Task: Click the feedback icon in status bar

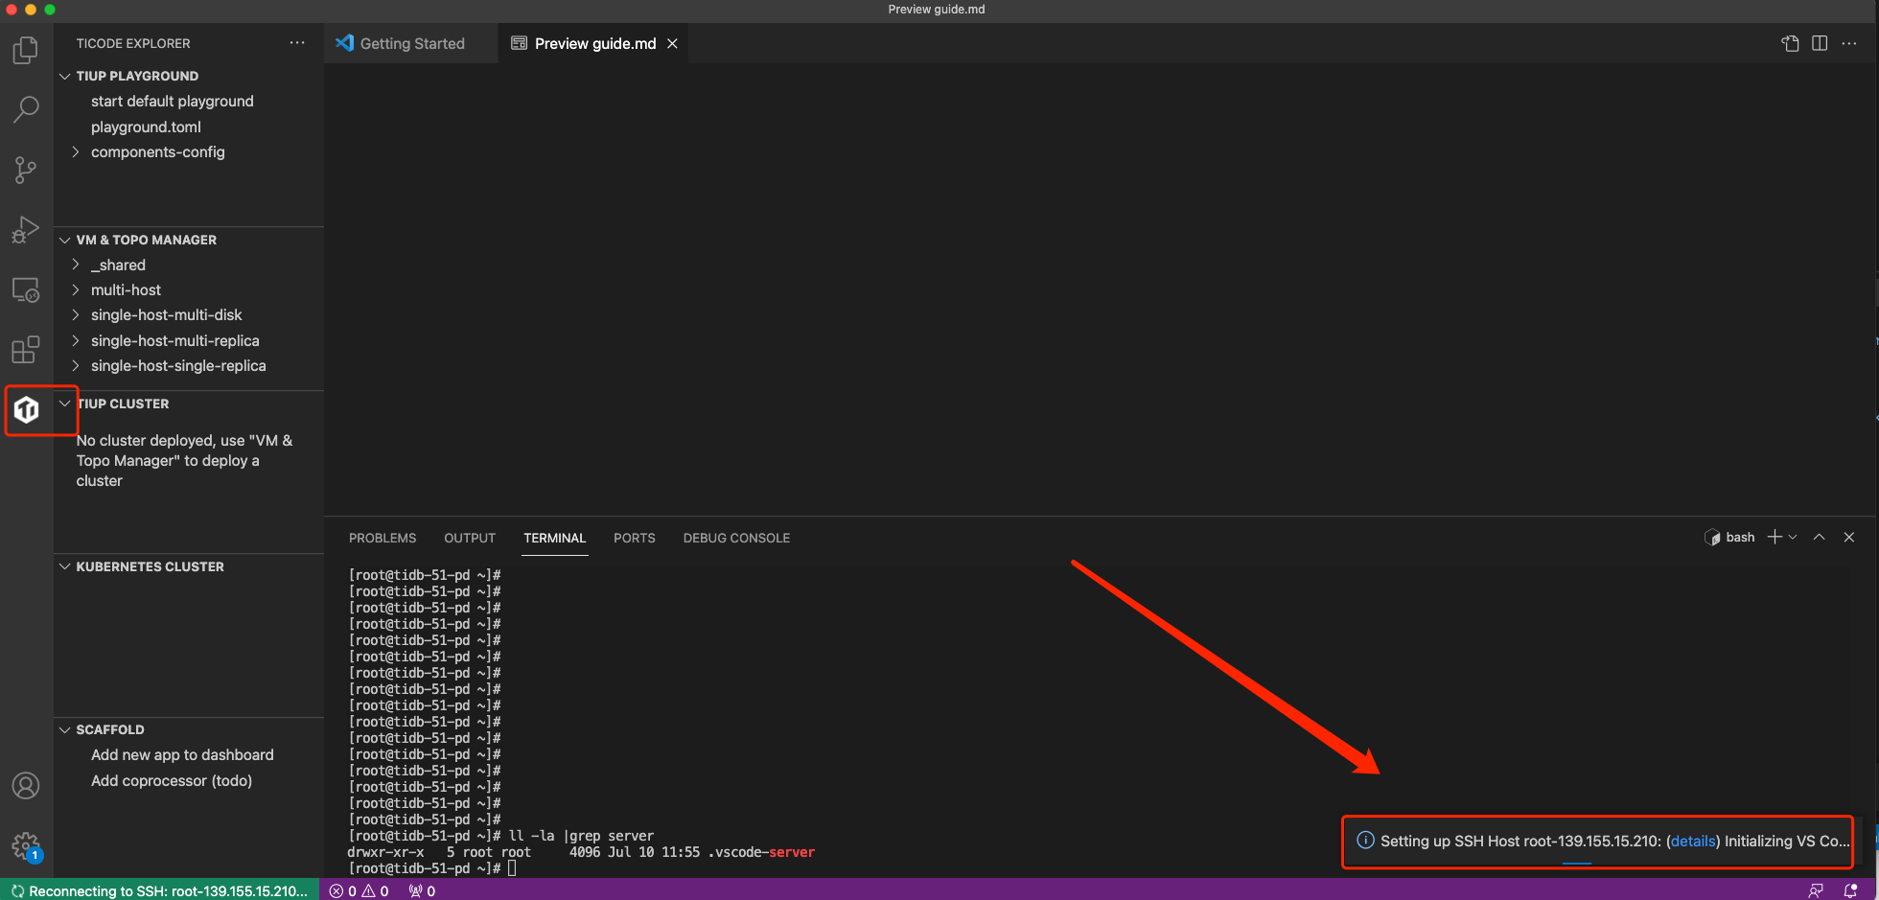Action: pyautogui.click(x=1816, y=891)
